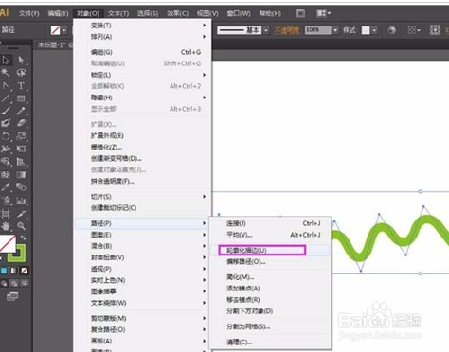Screen dimensions: 449x352
Task: Switch to Draw Behind mode
Action: click(x=14, y=283)
